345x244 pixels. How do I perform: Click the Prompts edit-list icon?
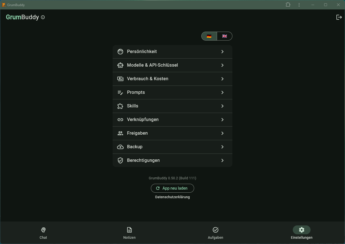pos(120,92)
